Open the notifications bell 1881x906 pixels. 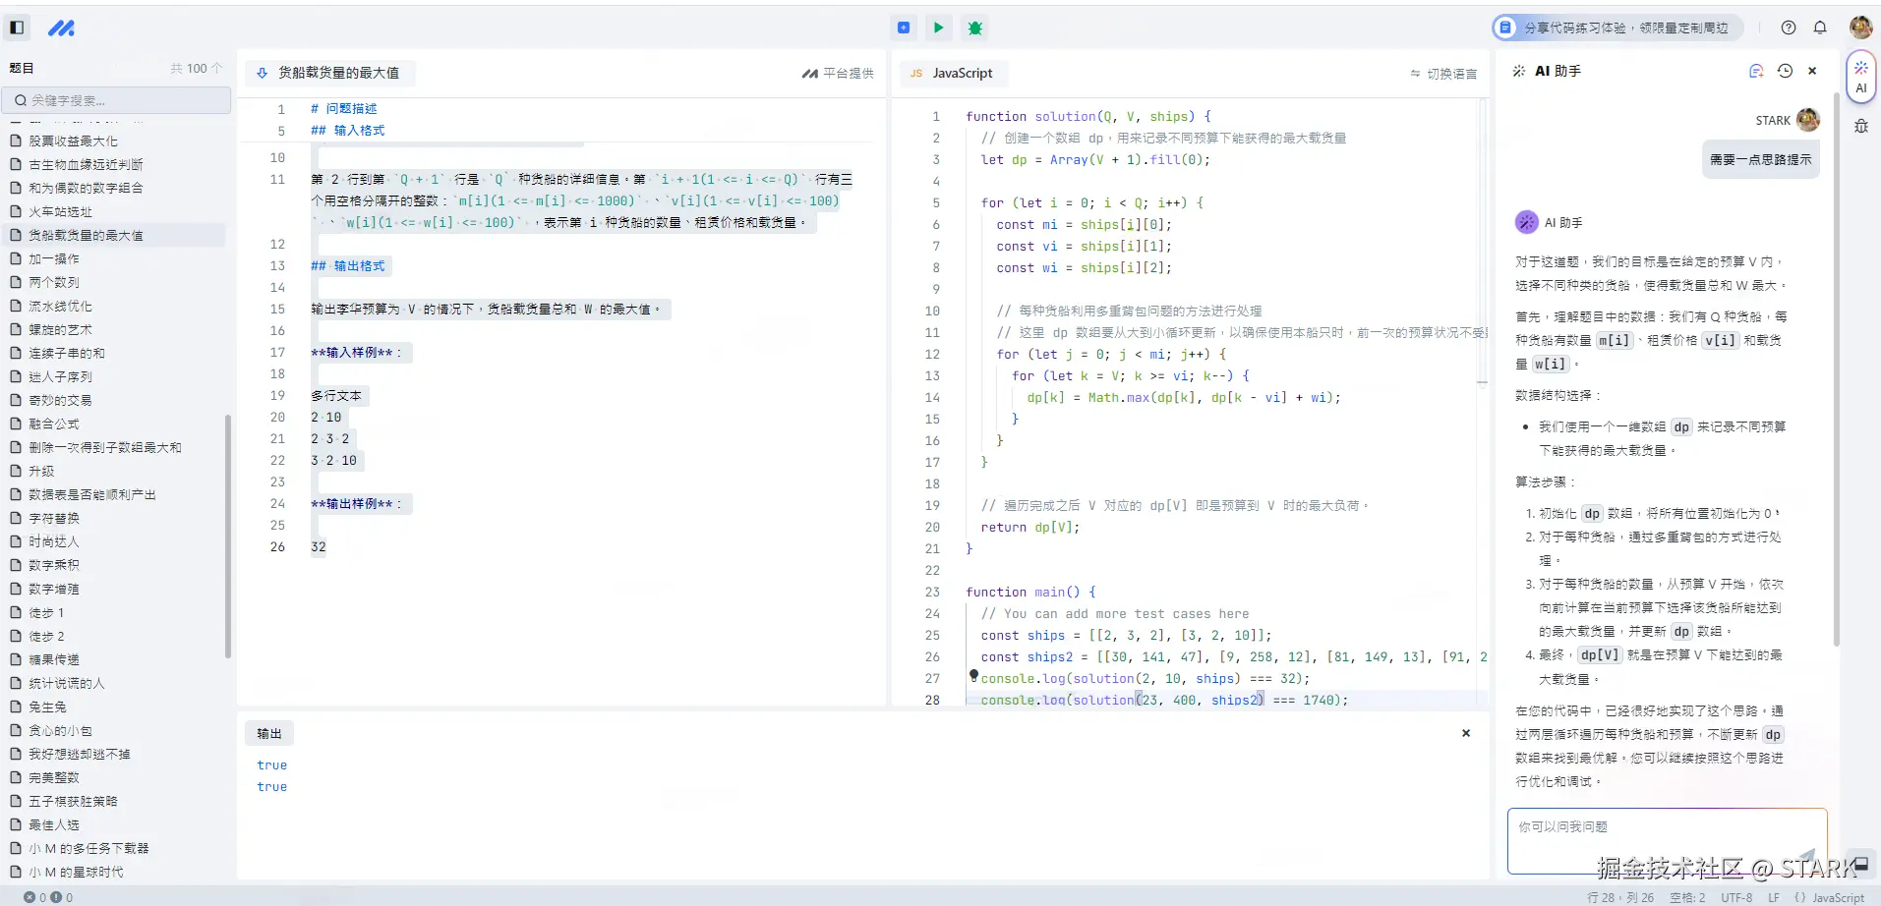coord(1821,28)
